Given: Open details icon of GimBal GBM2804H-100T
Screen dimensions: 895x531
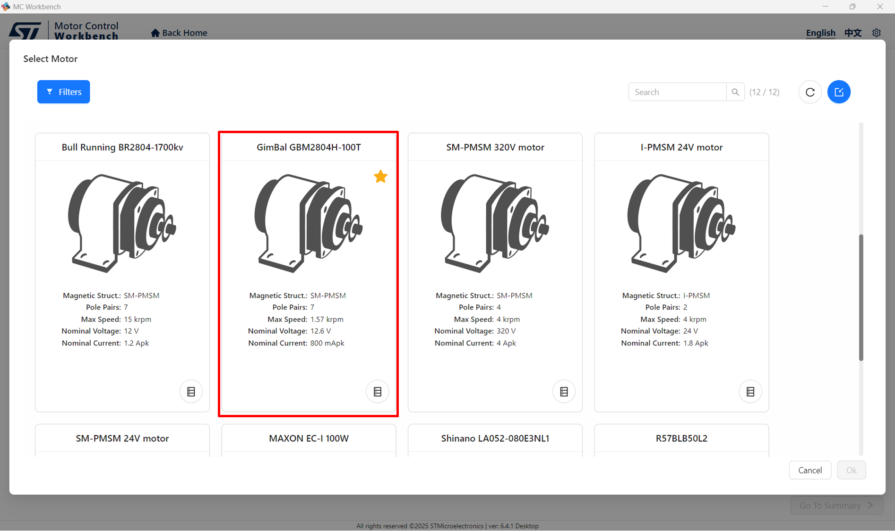Looking at the screenshot, I should pos(378,391).
